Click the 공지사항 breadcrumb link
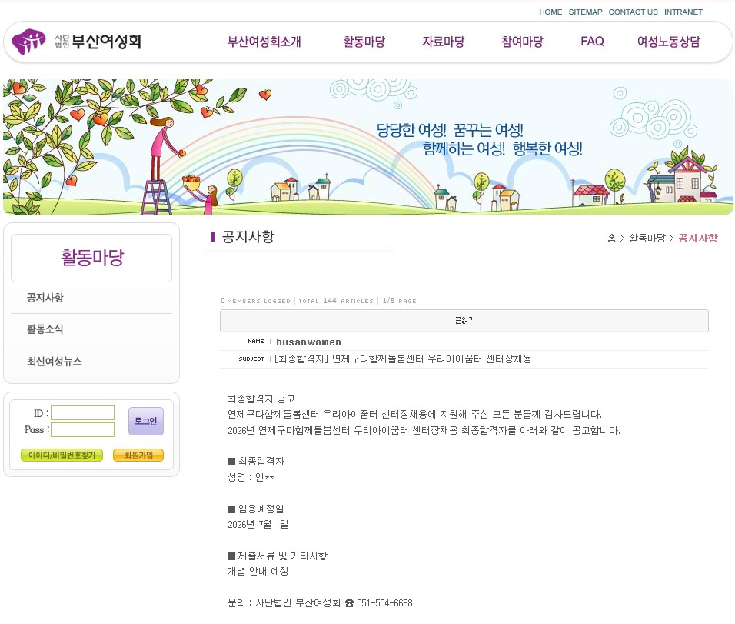 (x=698, y=239)
